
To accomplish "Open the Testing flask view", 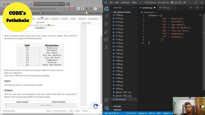I will pyautogui.click(x=106, y=47).
